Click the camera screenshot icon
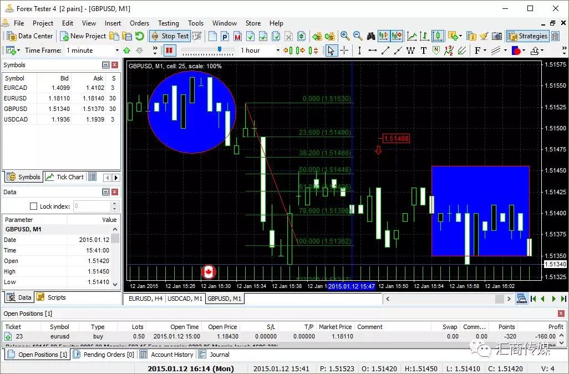Image resolution: width=569 pixels, height=374 pixels. (x=497, y=36)
